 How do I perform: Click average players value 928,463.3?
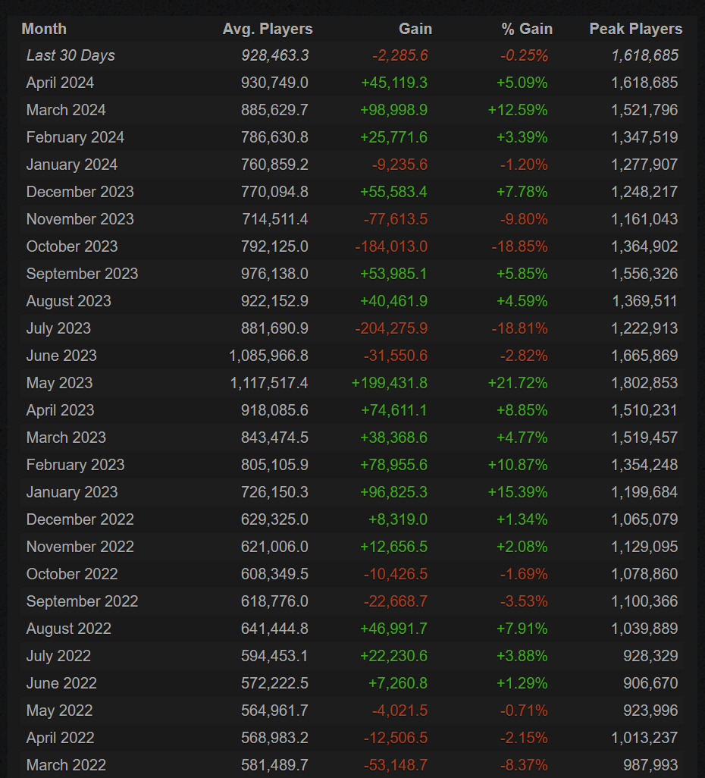pos(275,55)
